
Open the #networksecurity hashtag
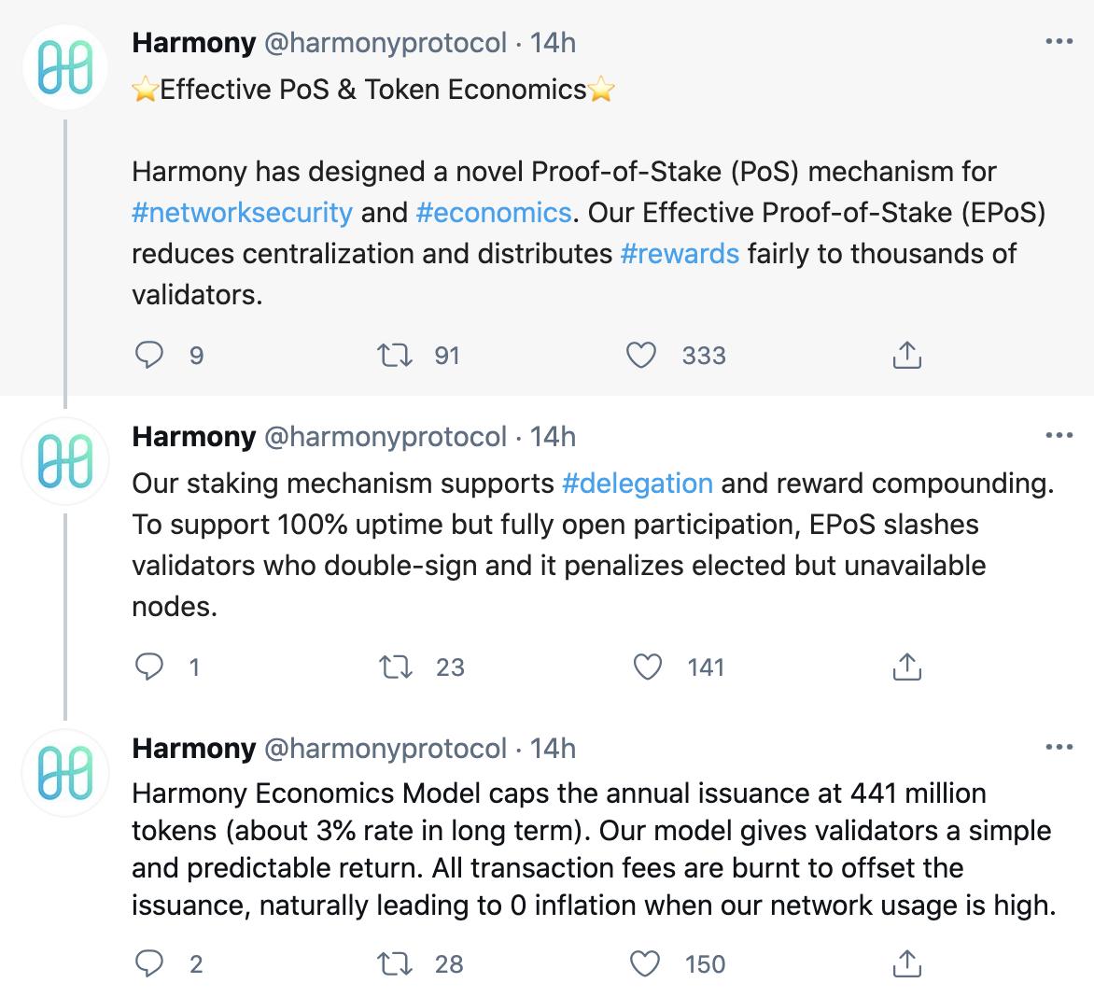pyautogui.click(x=241, y=212)
